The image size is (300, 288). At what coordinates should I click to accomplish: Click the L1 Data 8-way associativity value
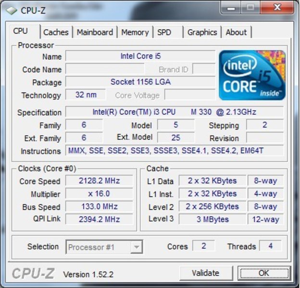pos(265,180)
